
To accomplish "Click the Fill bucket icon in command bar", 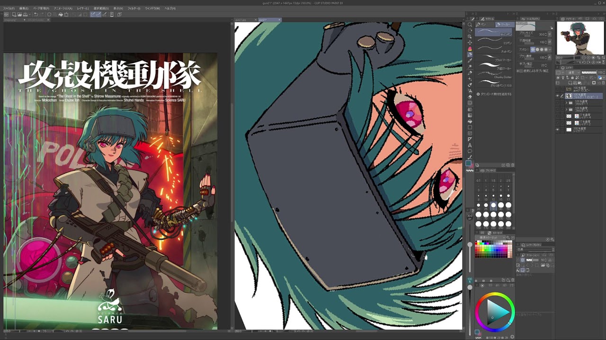I will (x=61, y=15).
